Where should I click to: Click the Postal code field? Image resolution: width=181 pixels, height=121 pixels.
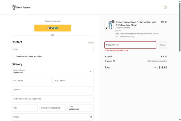pos(53,108)
